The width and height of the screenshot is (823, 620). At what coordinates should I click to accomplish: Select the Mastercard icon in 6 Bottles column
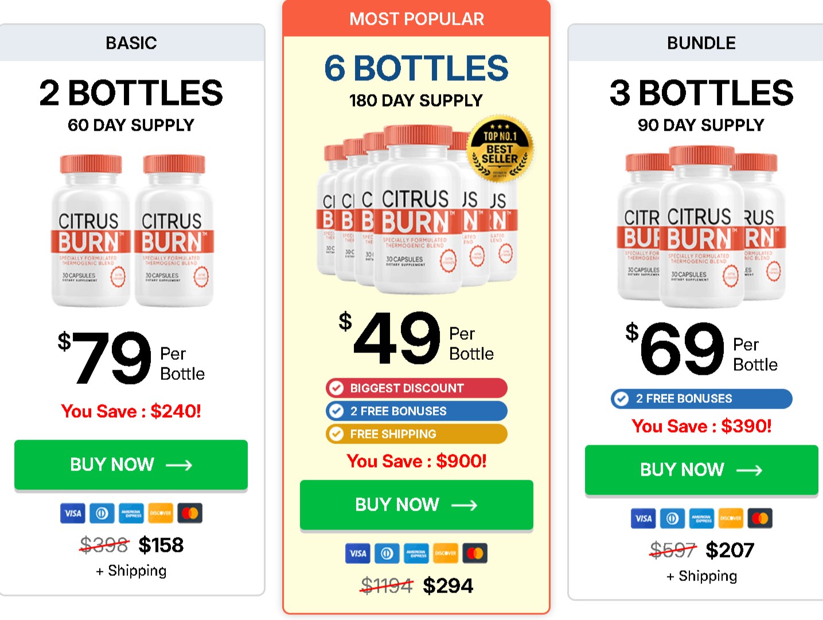(475, 554)
